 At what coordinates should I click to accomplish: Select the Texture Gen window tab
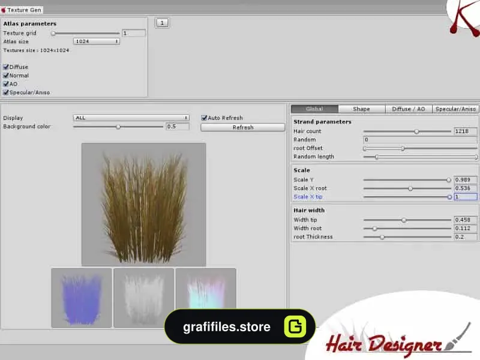coord(22,10)
